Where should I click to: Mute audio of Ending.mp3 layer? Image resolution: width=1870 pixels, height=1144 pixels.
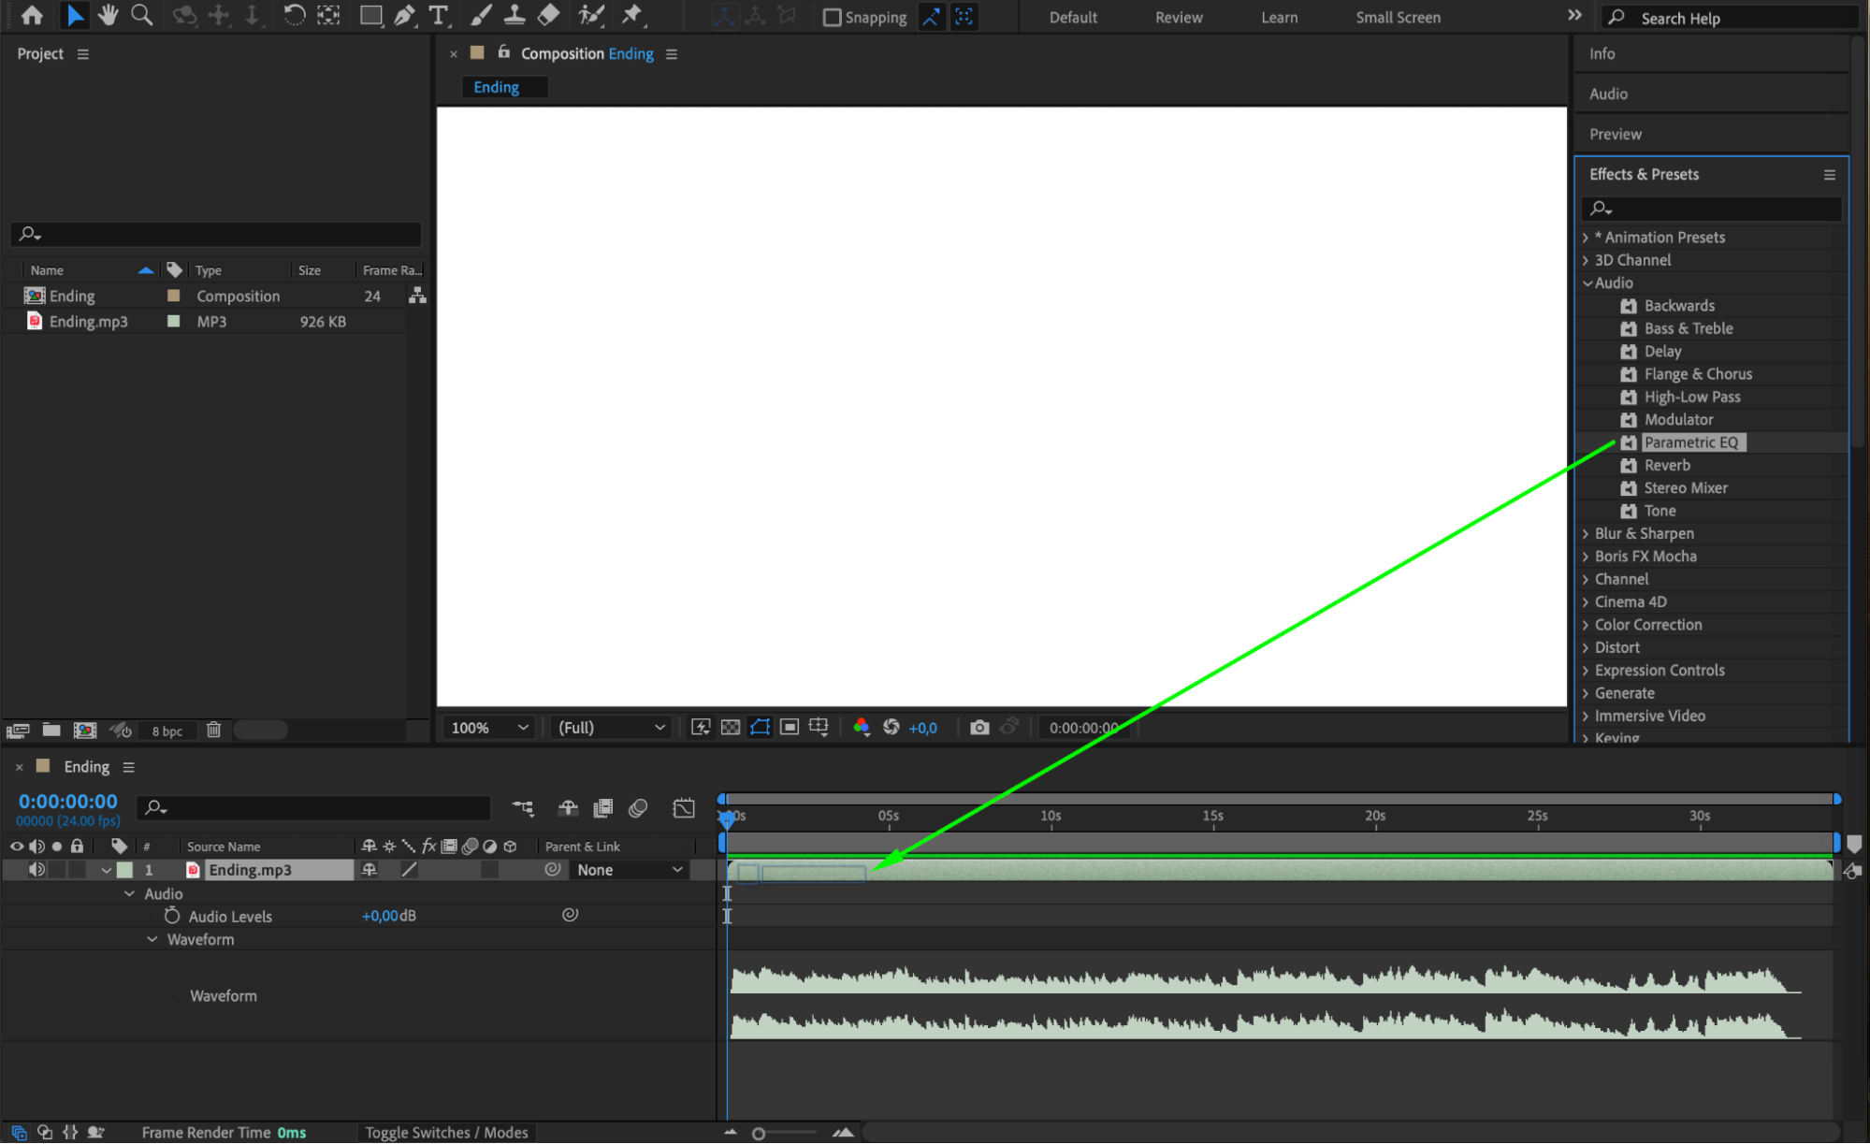(x=36, y=870)
